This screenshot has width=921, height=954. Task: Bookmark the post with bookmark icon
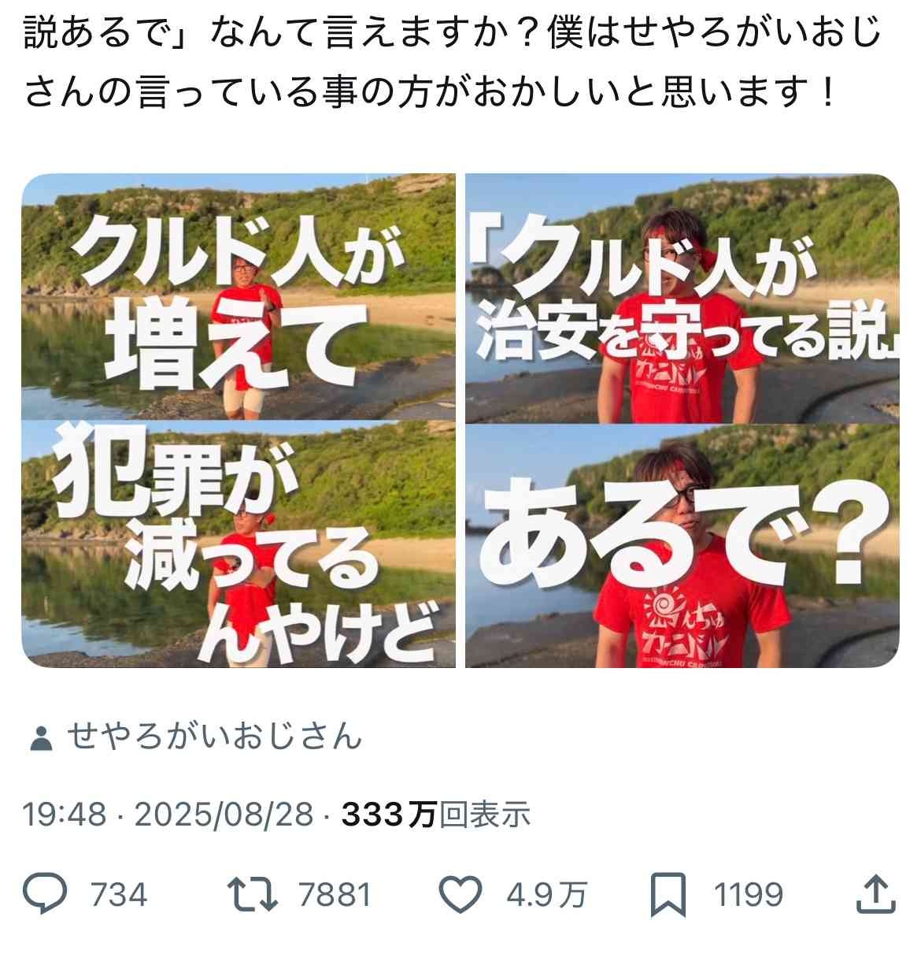coord(668,895)
